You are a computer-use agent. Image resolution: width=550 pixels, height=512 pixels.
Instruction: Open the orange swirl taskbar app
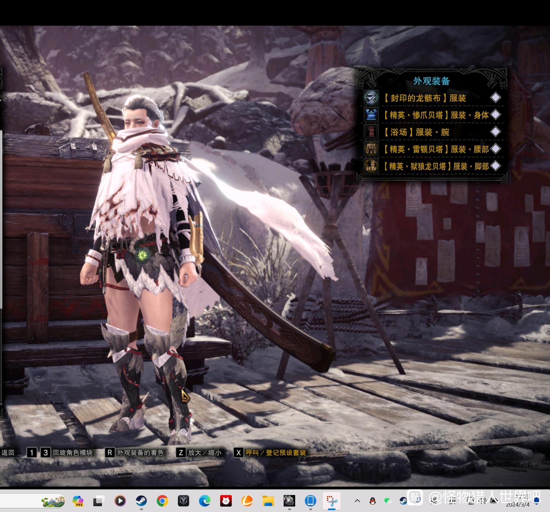click(x=247, y=501)
